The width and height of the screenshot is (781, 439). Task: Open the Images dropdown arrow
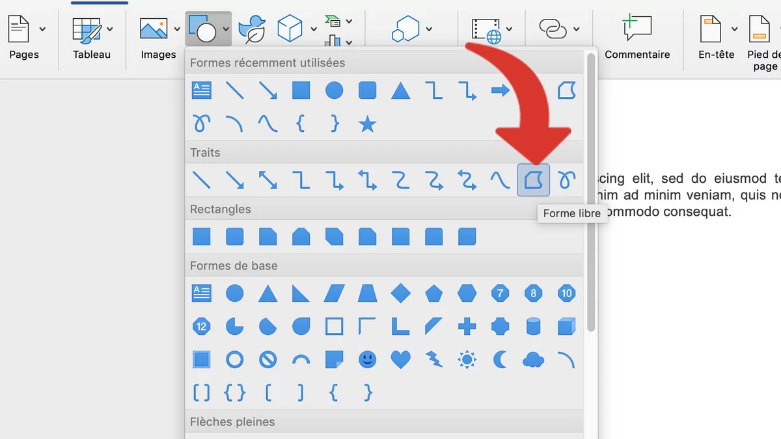click(177, 29)
